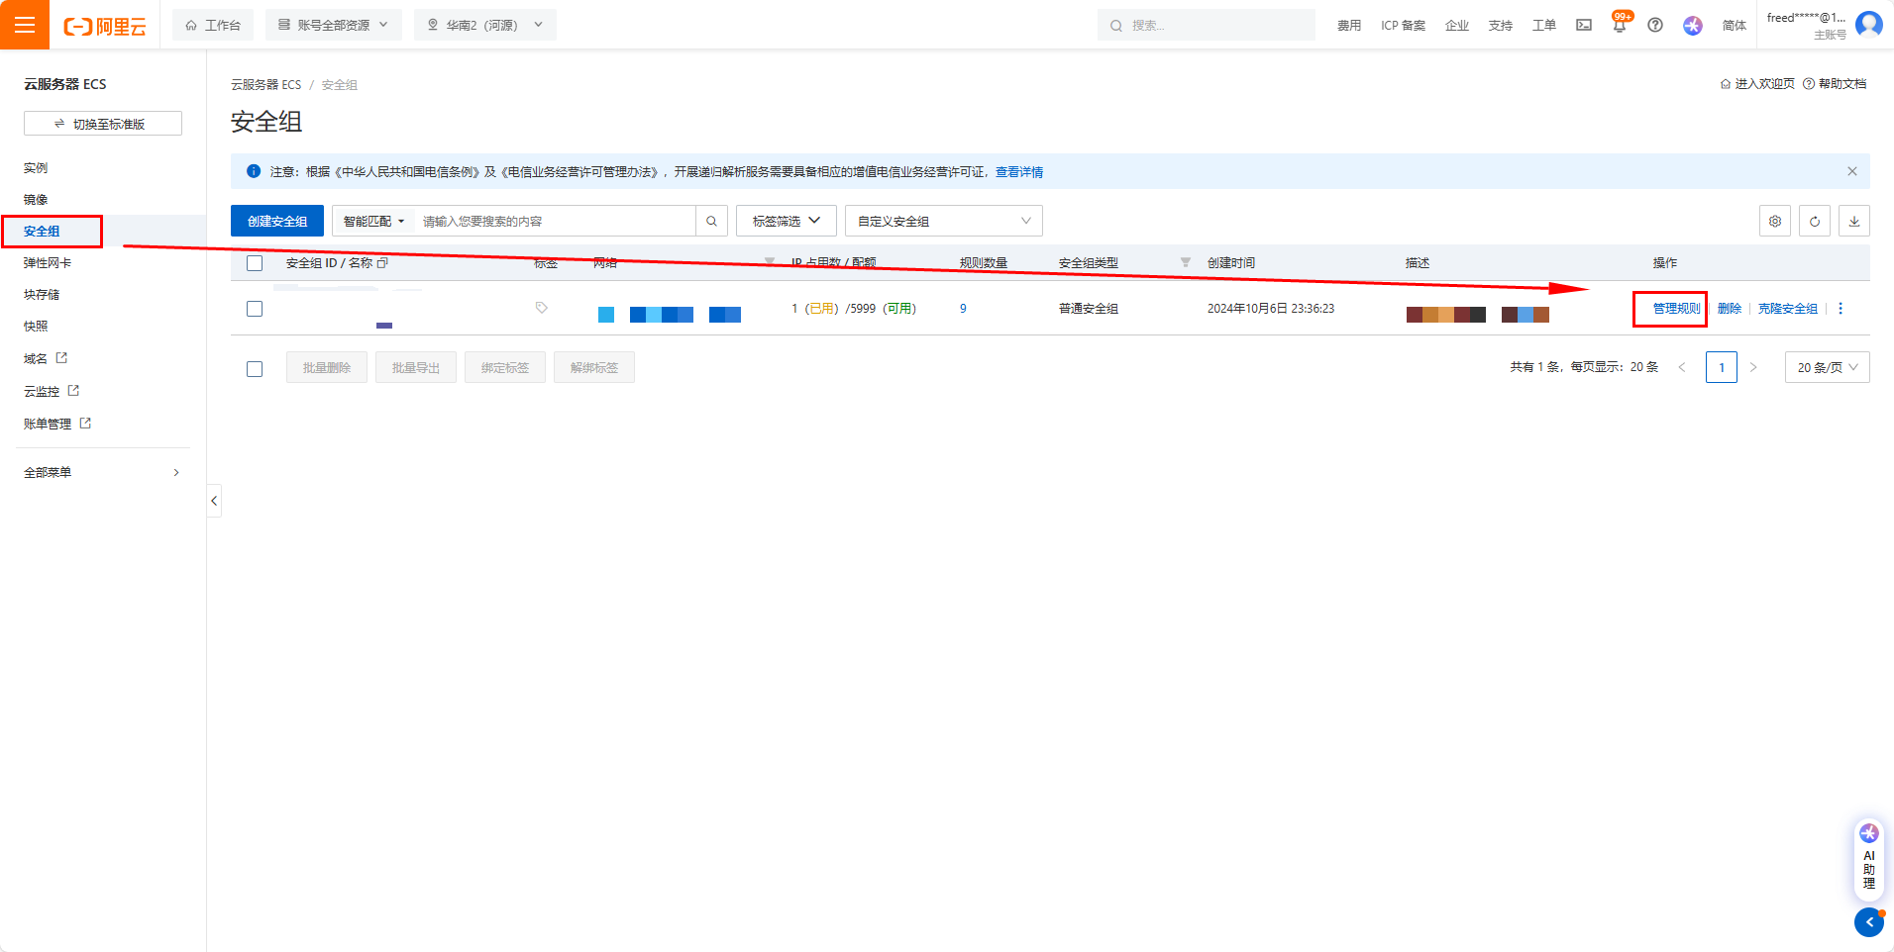Screen dimensions: 1894x952
Task: Toggle the bottom batch-action checkbox
Action: coord(255,368)
